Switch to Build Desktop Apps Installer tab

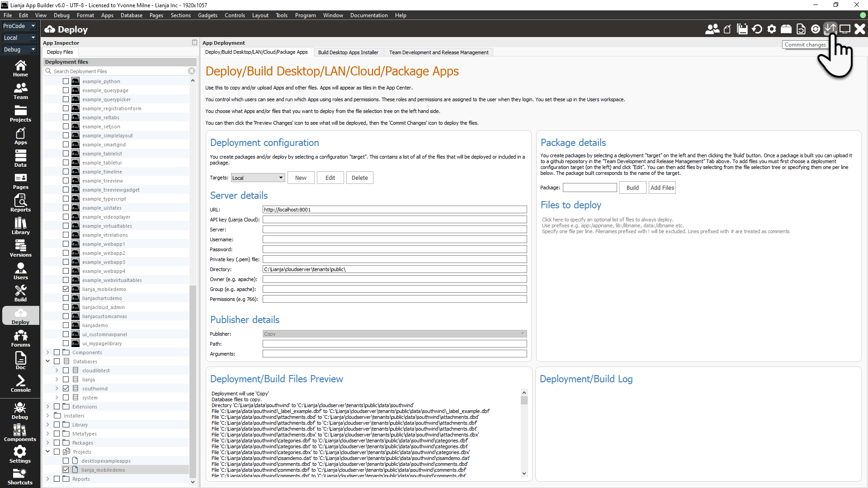click(348, 52)
